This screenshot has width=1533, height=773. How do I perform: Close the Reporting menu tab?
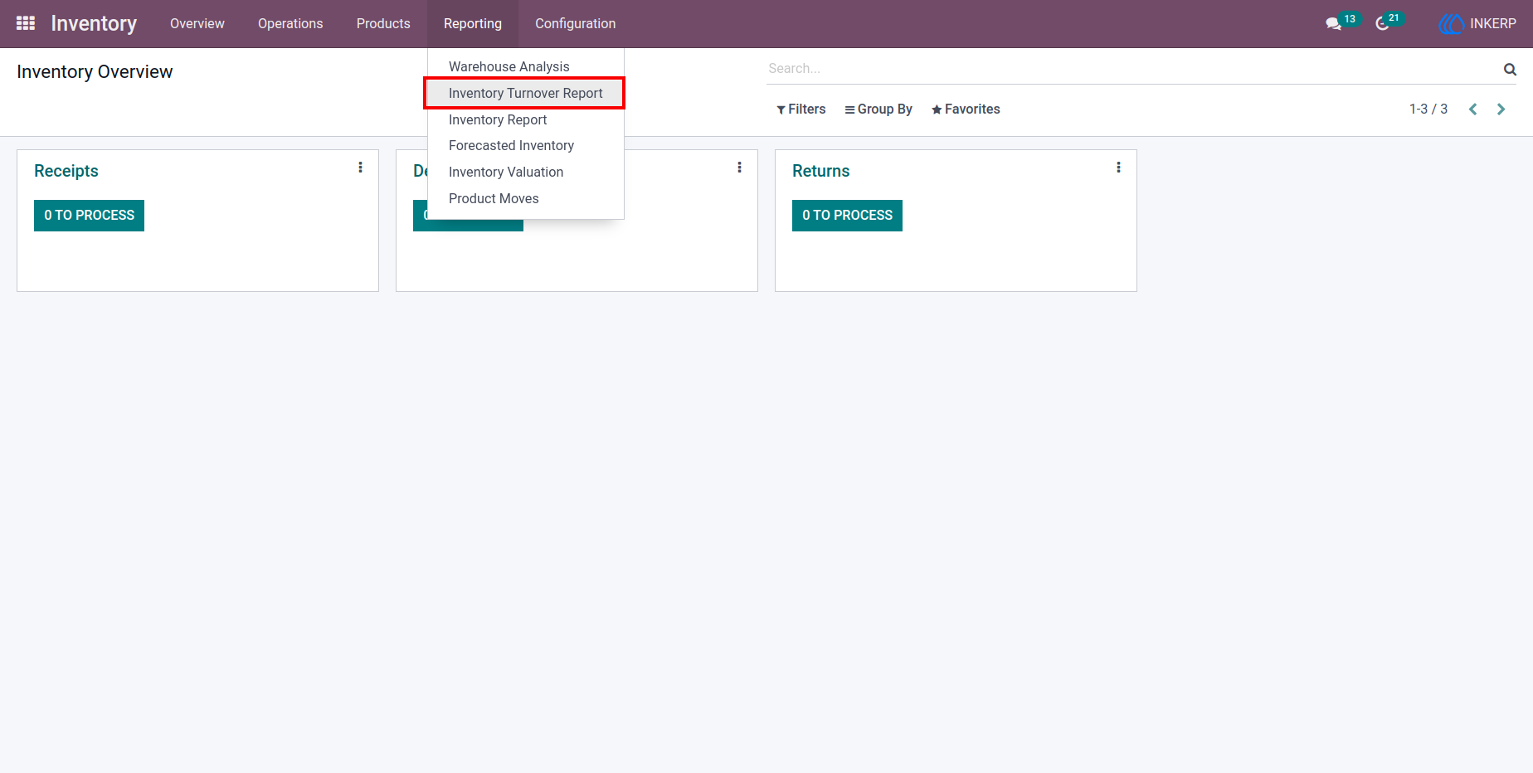pyautogui.click(x=473, y=24)
